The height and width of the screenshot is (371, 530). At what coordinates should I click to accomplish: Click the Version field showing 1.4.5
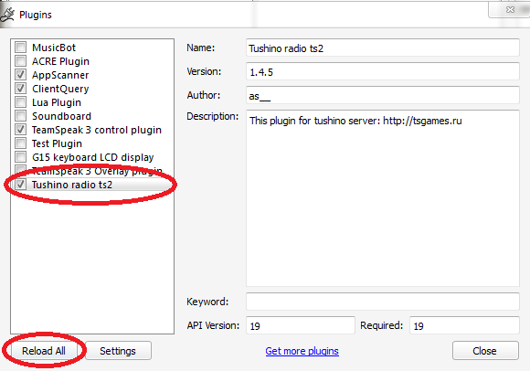382,71
